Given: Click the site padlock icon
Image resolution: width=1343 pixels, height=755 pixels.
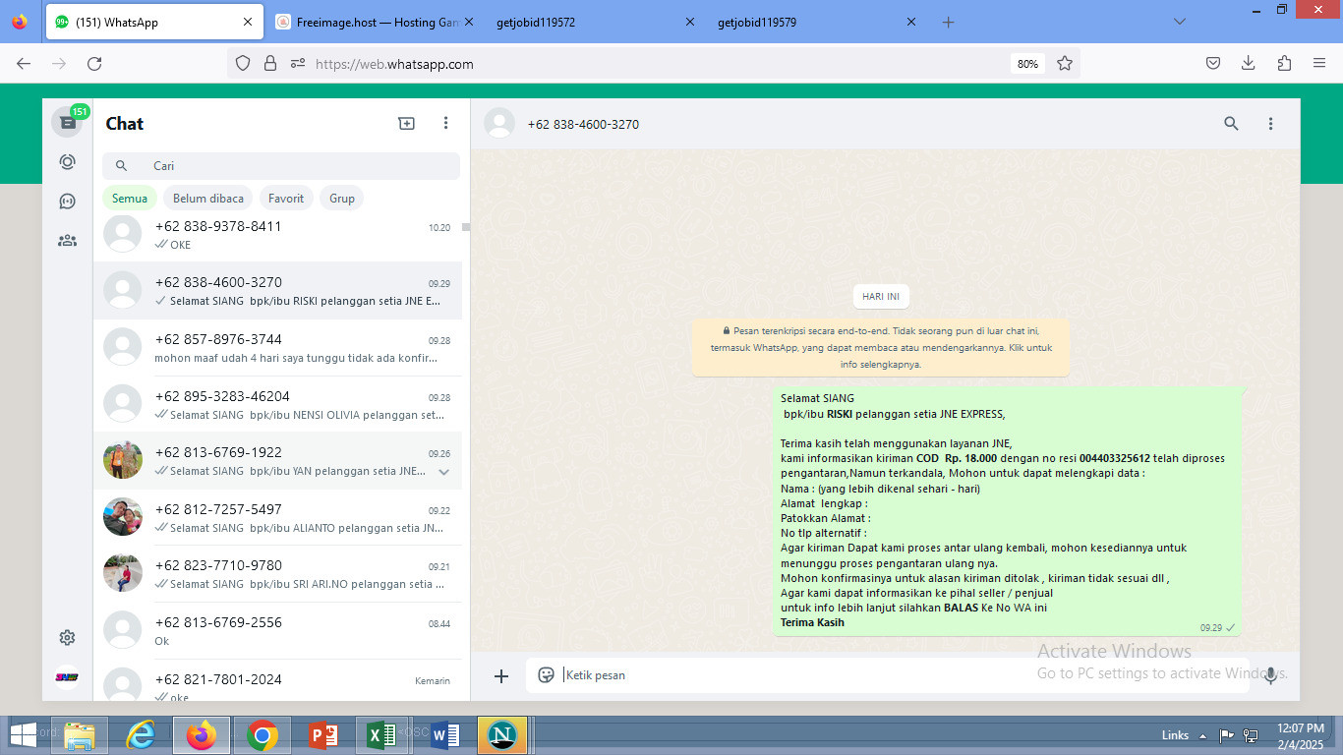Looking at the screenshot, I should coord(270,64).
